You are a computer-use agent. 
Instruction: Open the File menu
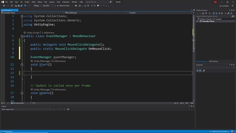pyautogui.click(x=7, y=2)
